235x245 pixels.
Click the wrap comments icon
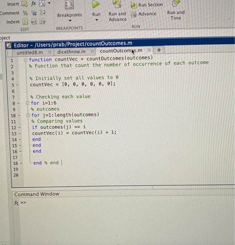(x=43, y=12)
